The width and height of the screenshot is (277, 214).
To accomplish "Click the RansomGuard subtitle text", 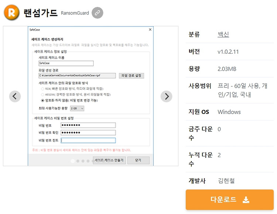I will [x=75, y=13].
